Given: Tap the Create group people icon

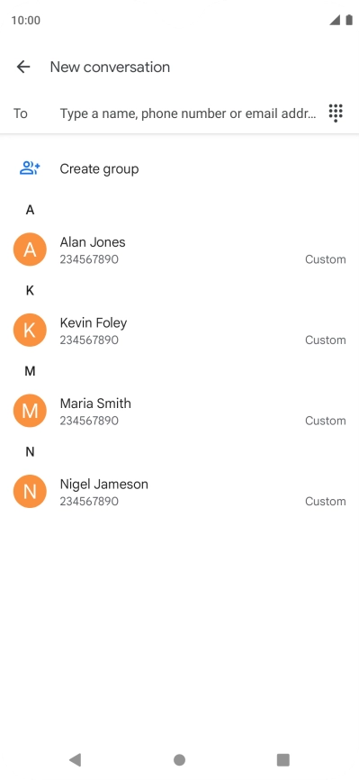Looking at the screenshot, I should 30,168.
